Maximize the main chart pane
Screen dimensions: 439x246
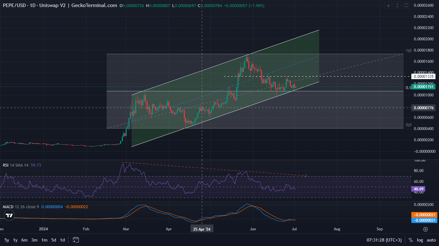pos(407,5)
